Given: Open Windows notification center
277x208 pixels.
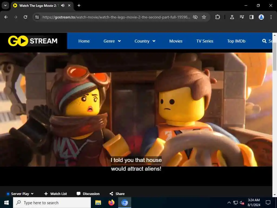Looking at the screenshot, I should 268,203.
